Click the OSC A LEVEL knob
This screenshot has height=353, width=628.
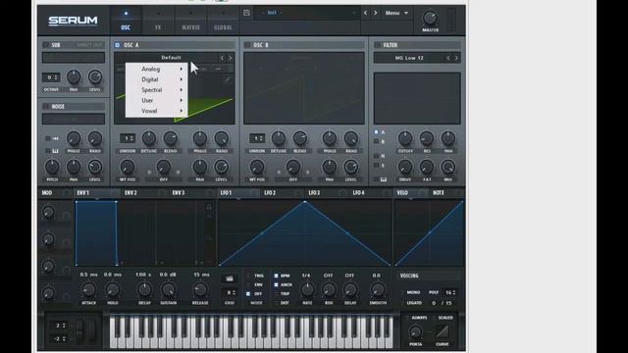coord(221,167)
